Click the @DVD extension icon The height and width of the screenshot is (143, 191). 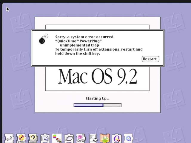81,138
